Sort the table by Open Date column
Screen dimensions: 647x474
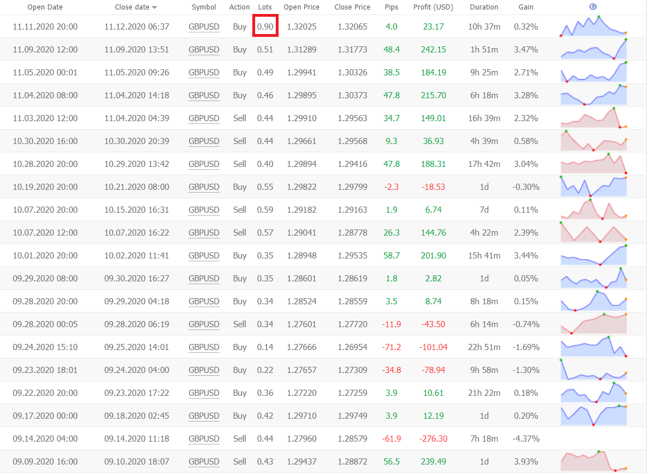tap(45, 7)
